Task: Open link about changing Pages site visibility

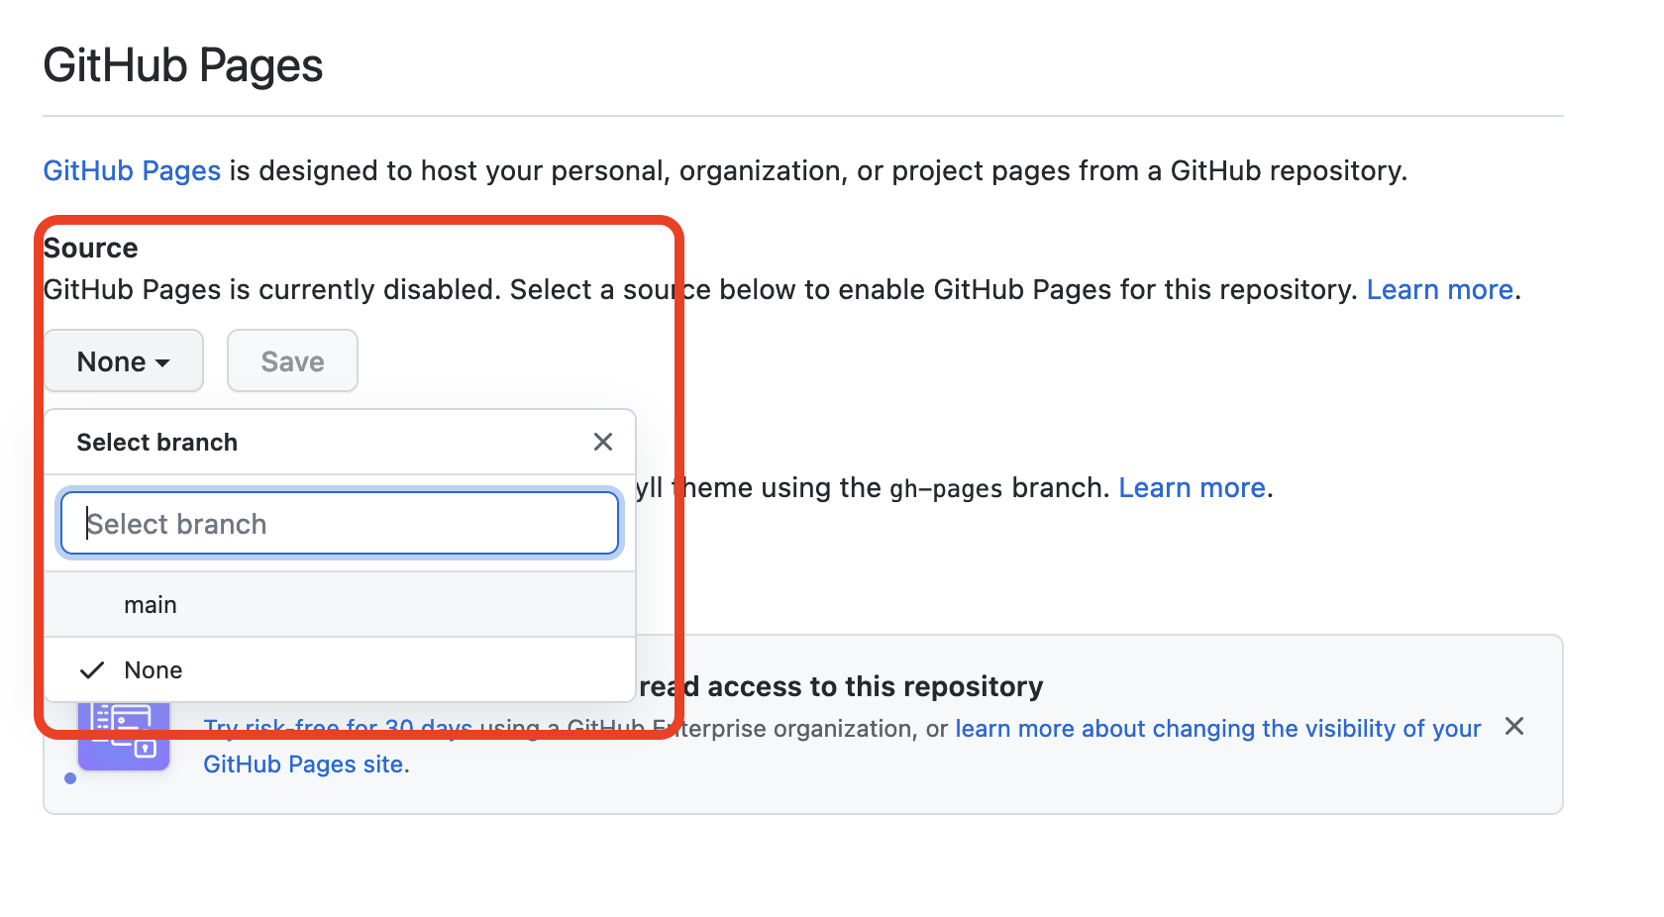Action: click(x=1217, y=729)
